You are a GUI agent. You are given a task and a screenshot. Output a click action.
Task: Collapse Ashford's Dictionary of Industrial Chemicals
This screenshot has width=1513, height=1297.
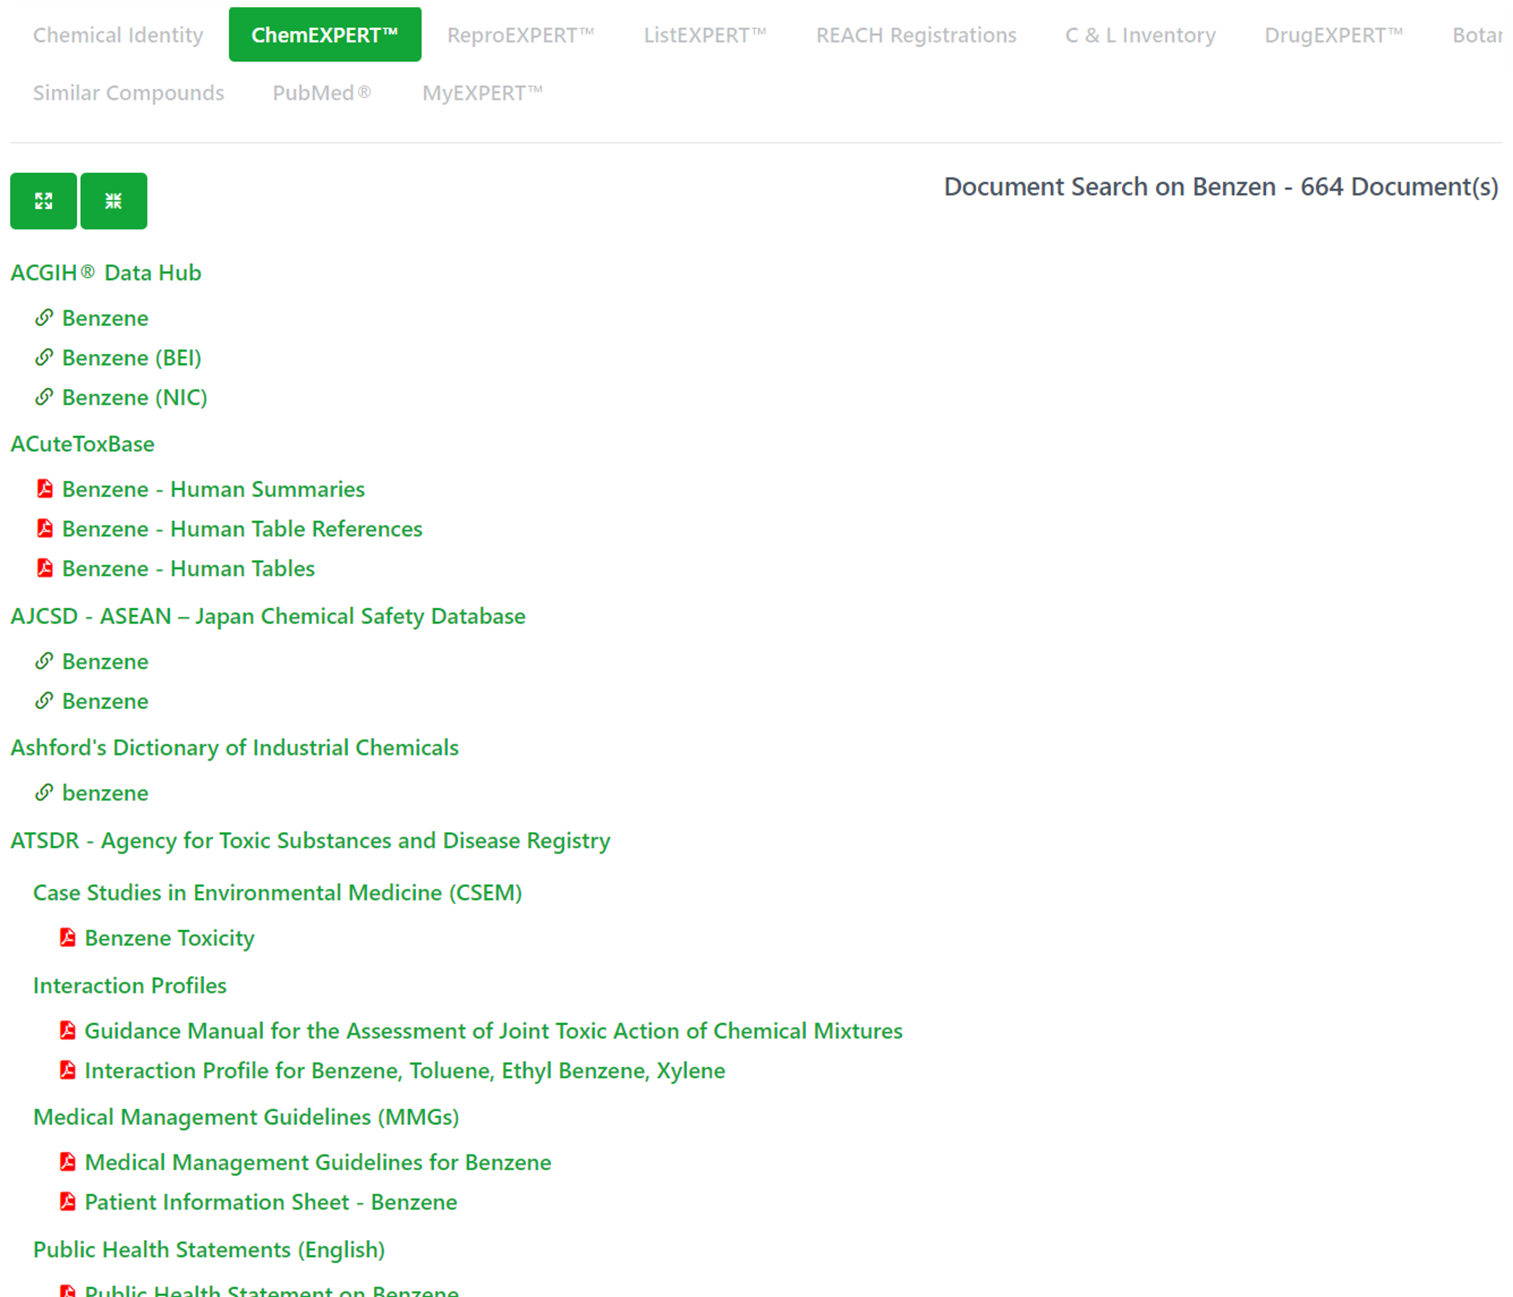click(234, 747)
